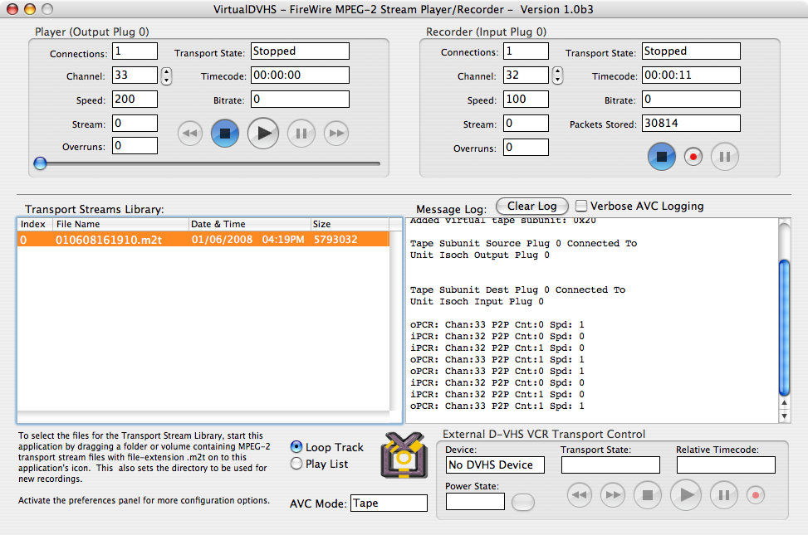
Task: Click the Message Log scroll up arrow
Action: (x=784, y=403)
